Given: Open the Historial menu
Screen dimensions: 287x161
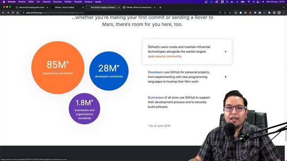Looking at the screenshot, I should click(x=47, y=2).
